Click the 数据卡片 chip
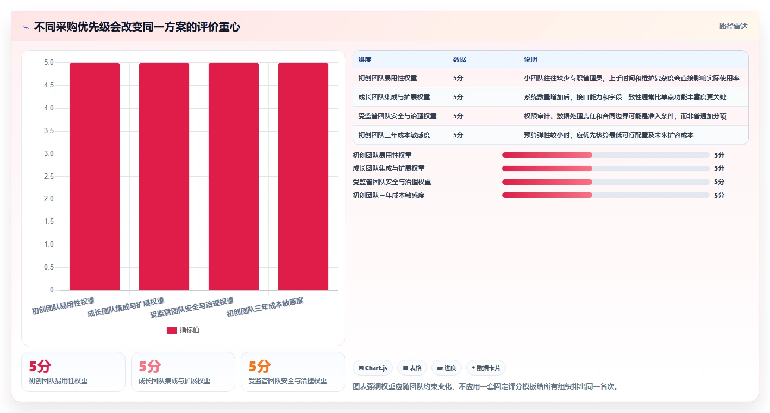This screenshot has height=413, width=770. tap(486, 368)
